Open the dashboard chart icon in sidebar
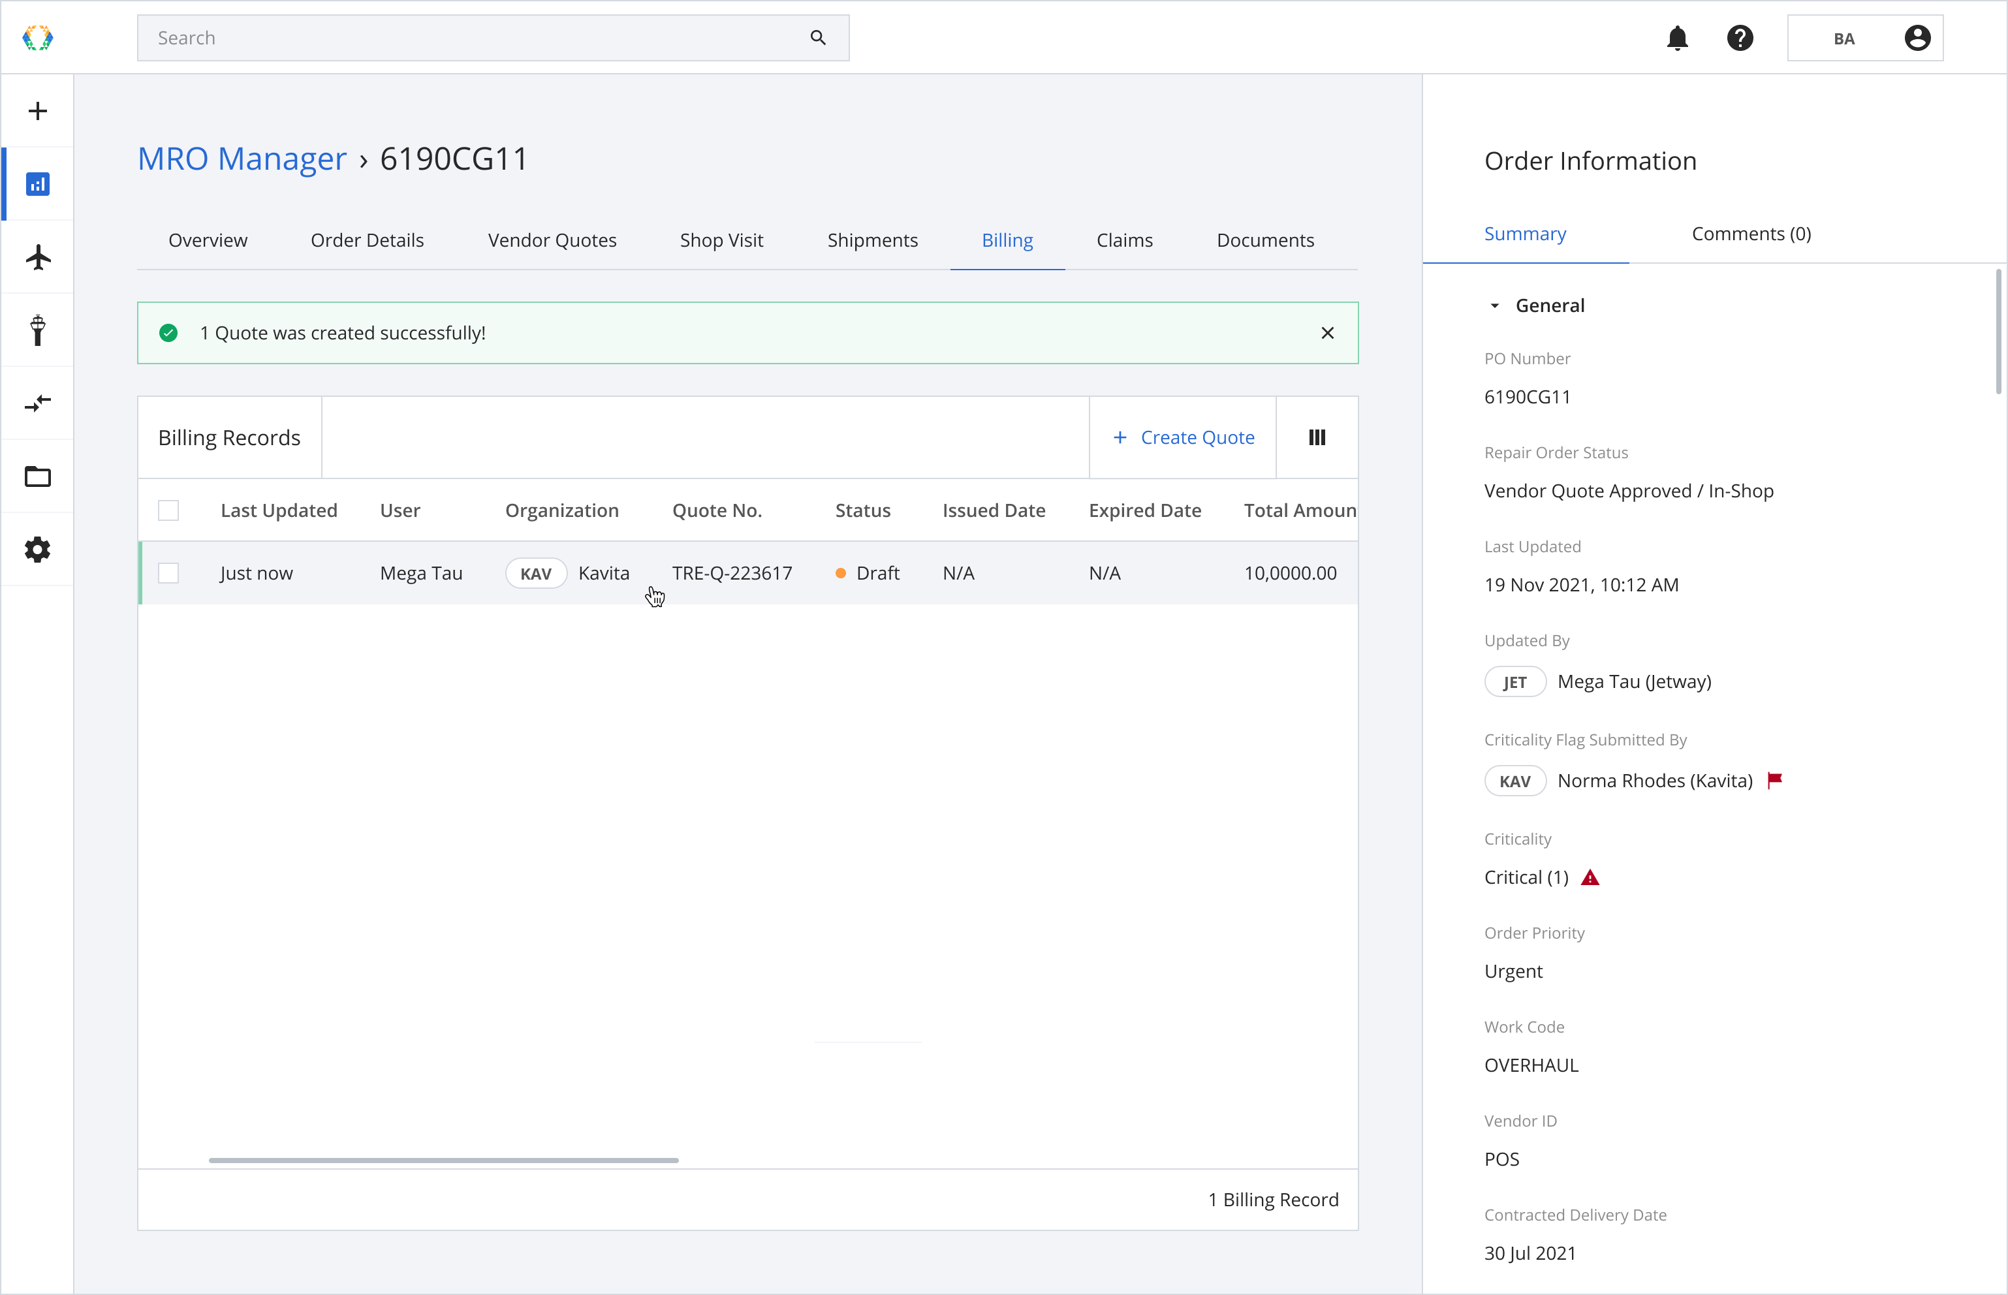Image resolution: width=2008 pixels, height=1295 pixels. pos(37,184)
